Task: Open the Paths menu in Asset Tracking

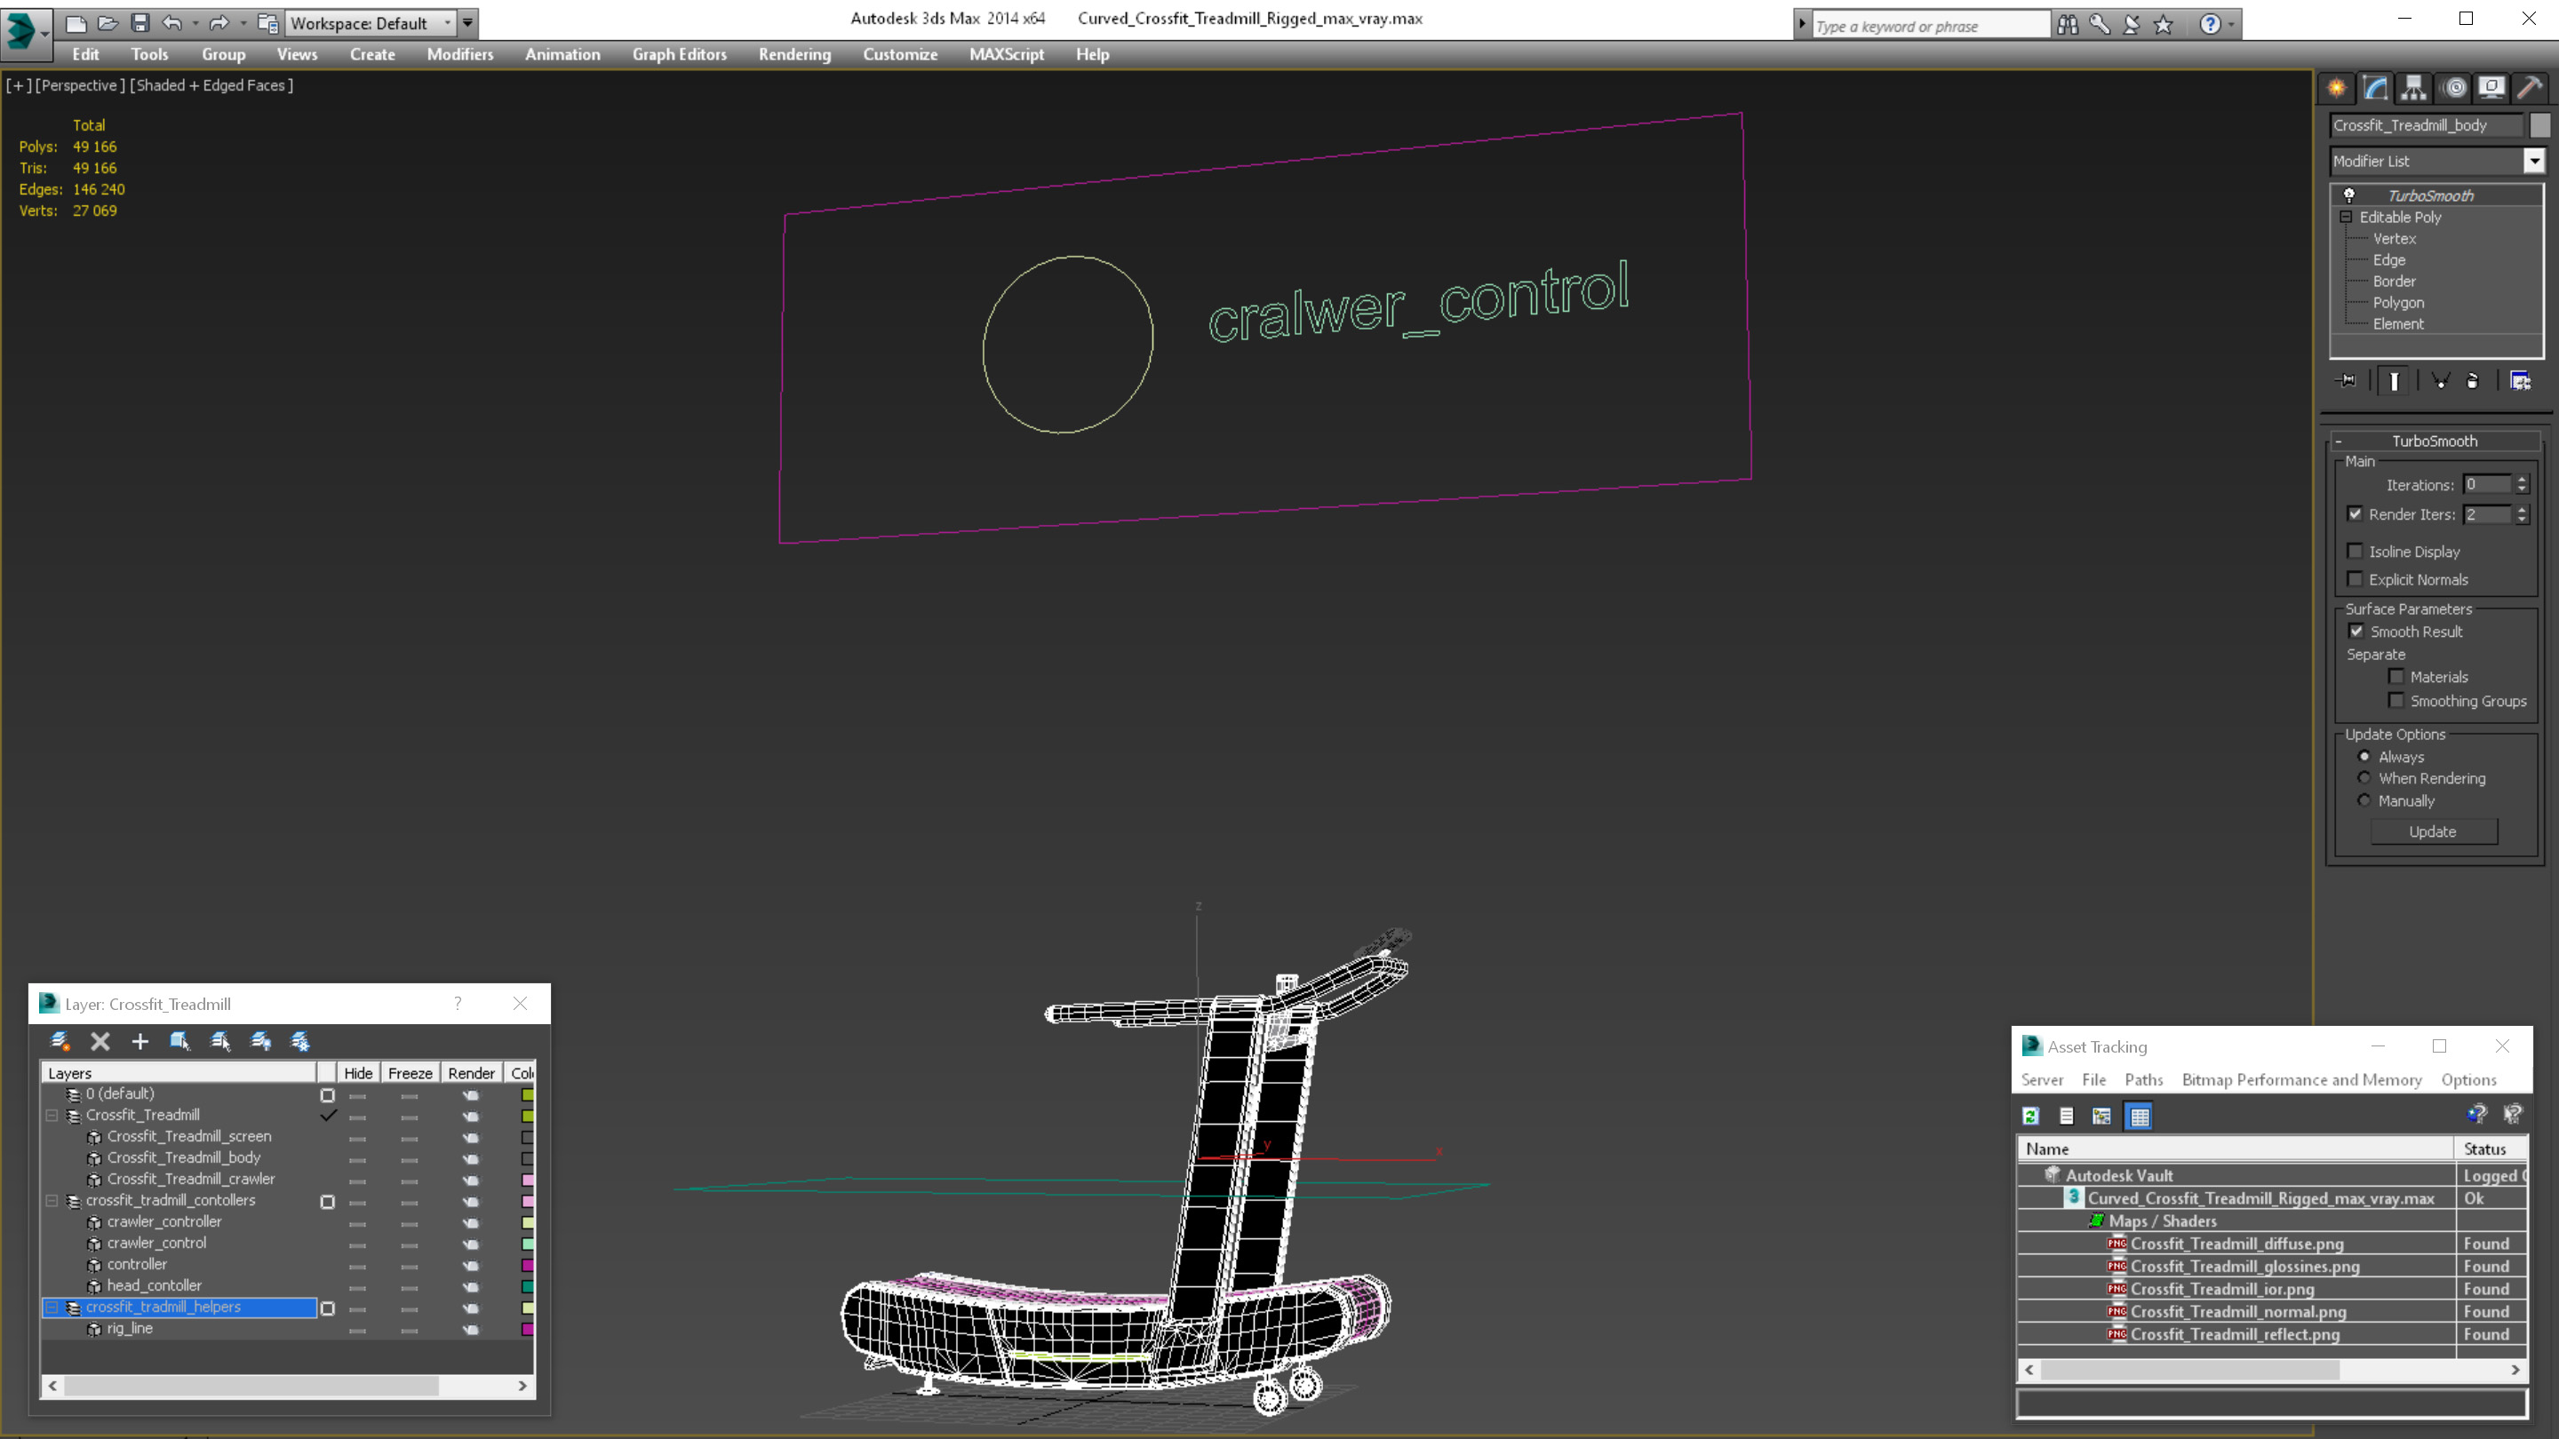Action: tap(2143, 1079)
